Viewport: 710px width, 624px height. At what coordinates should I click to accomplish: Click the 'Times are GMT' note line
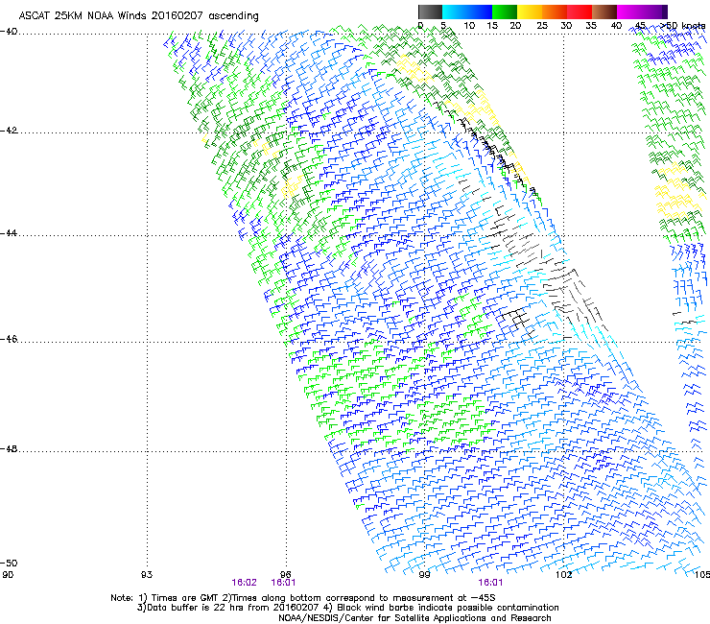[302, 598]
